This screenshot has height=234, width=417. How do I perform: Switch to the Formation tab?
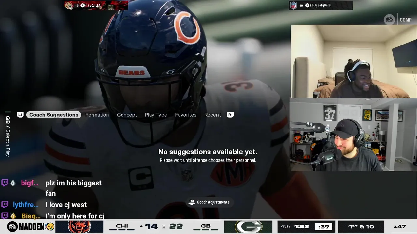pyautogui.click(x=97, y=115)
